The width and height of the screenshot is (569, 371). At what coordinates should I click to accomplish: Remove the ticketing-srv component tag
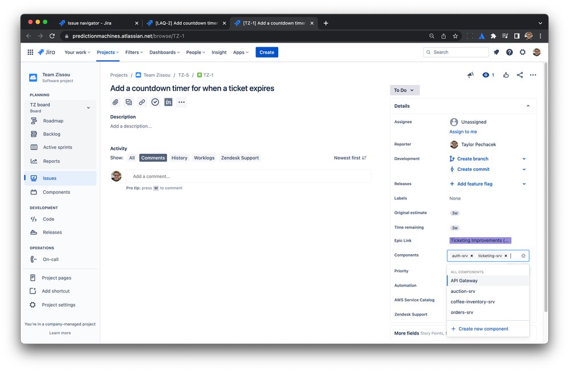[x=506, y=256]
